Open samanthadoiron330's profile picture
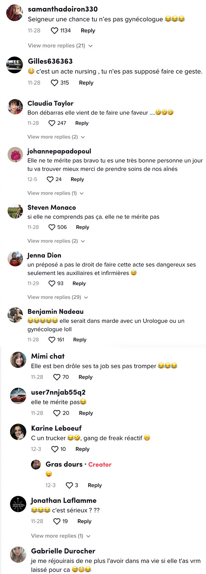 coord(15,13)
